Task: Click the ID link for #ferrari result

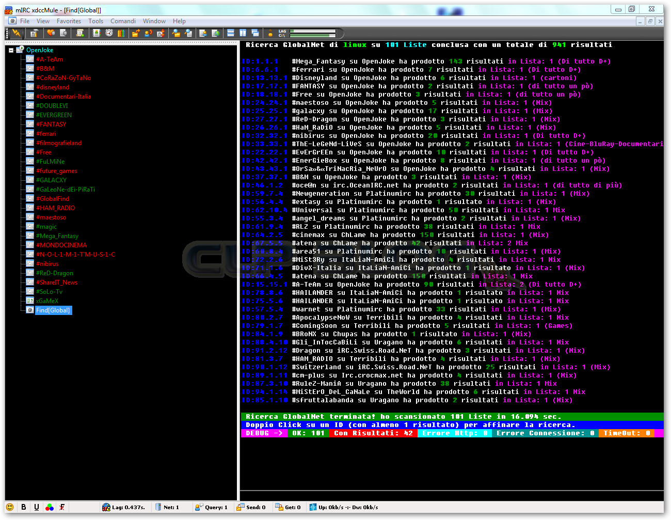Action: 260,70
